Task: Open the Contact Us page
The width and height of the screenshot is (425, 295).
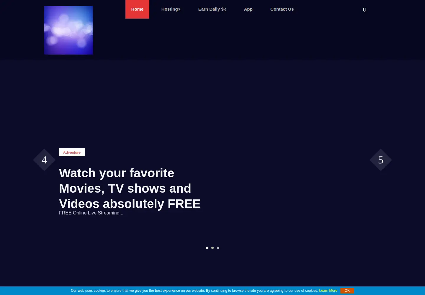Action: [282, 9]
